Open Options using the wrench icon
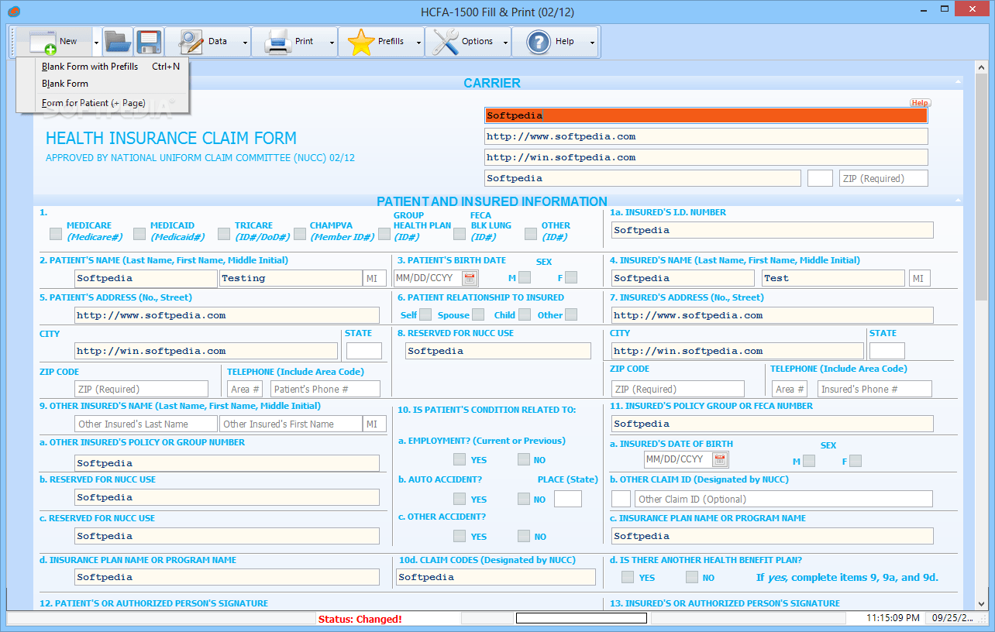 point(446,41)
